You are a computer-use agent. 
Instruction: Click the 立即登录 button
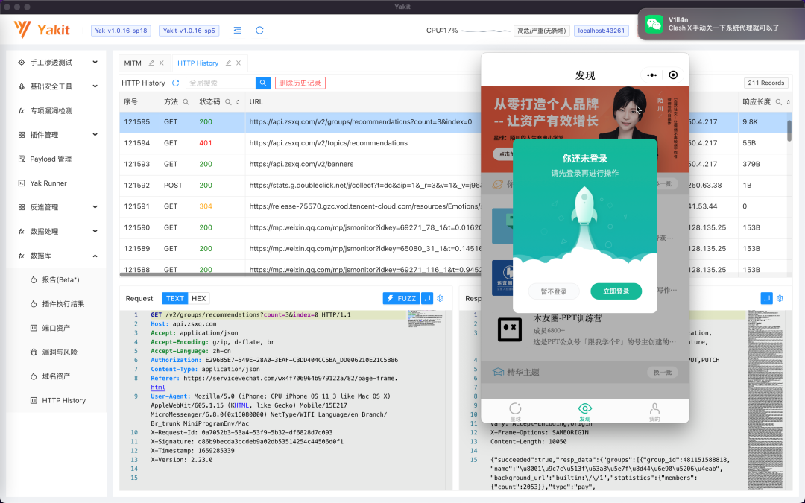[x=616, y=291]
